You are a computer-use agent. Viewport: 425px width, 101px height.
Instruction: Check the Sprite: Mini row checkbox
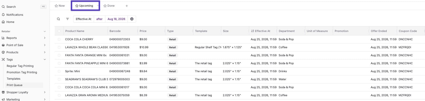coord(59,71)
